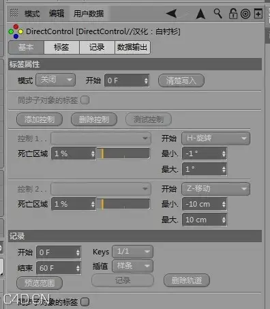Image resolution: width=270 pixels, height=309 pixels.
Task: Toggle the bottom 同步子对象的标签 checkbox
Action: [x=85, y=302]
